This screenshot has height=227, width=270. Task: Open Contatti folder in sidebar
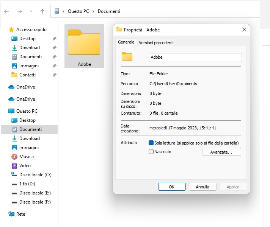(27, 75)
